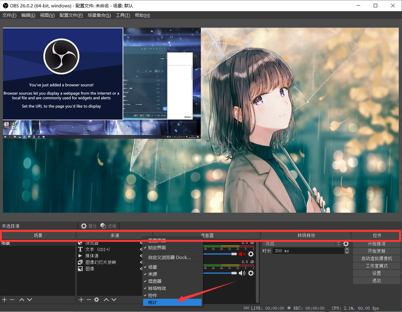Open the 视图(V) menu
402x312 pixels.
[47, 15]
